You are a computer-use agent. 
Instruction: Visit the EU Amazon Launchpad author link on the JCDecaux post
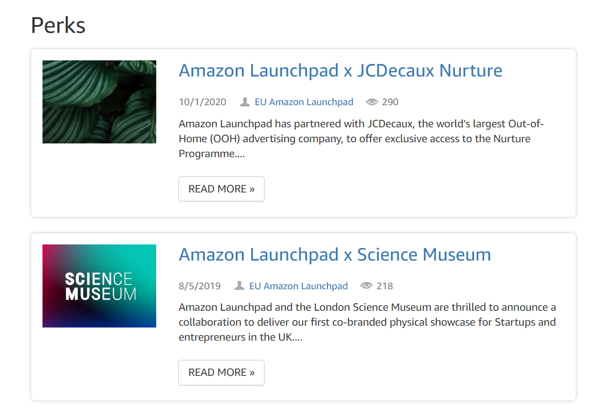[x=304, y=102]
